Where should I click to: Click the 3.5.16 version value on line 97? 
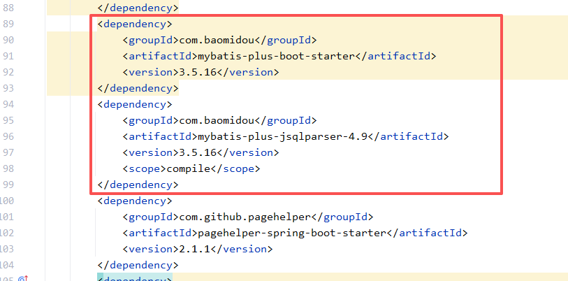point(198,152)
